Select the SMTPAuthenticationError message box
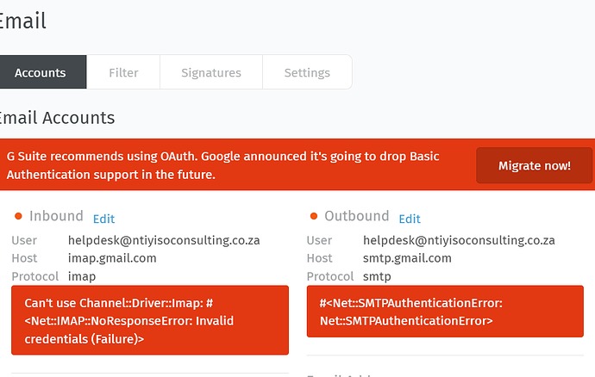The width and height of the screenshot is (595, 377). click(445, 312)
